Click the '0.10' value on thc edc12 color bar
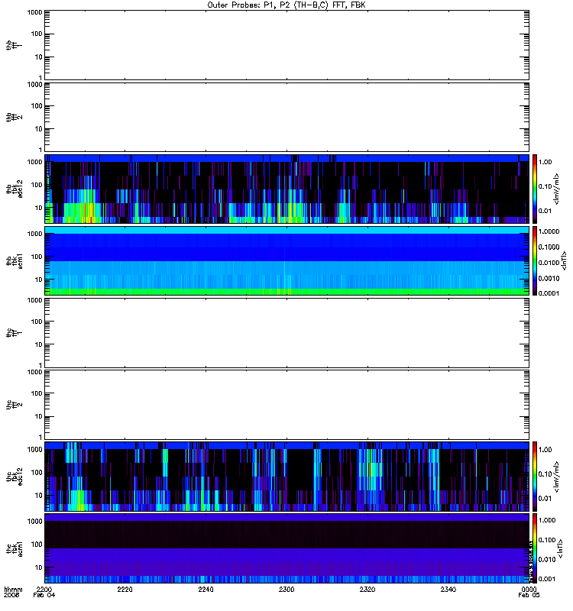 click(545, 474)
